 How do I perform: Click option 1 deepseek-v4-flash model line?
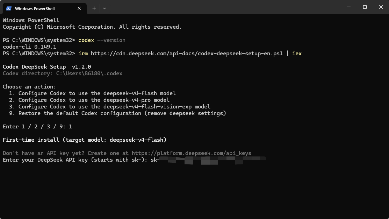coord(92,93)
